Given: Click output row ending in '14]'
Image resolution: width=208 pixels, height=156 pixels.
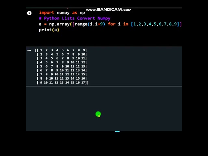Looking at the screenshot, I should 62,71.
